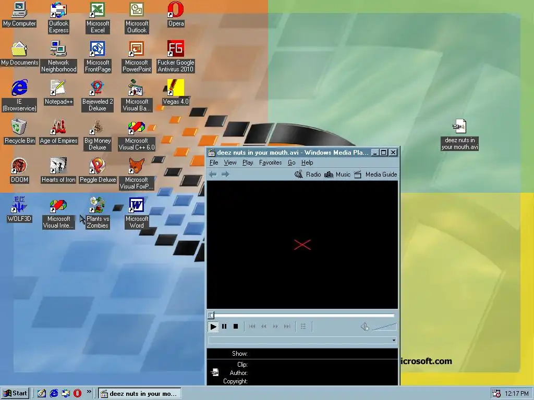Screen dimensions: 534x400
Task: Select Microsoft Visual Basic shortcut
Action: pyautogui.click(x=137, y=96)
